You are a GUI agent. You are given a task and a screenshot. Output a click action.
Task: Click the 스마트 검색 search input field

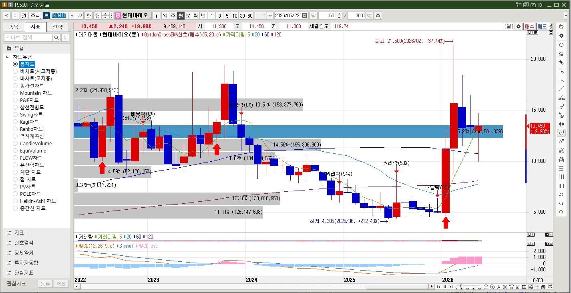pos(28,37)
